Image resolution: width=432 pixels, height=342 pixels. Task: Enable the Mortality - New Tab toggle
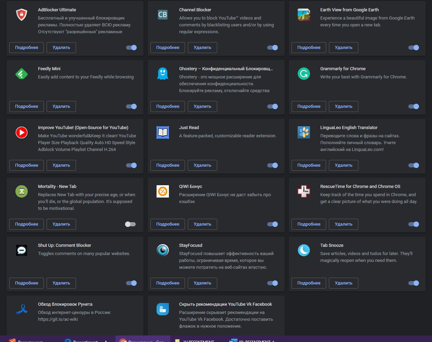[130, 224]
